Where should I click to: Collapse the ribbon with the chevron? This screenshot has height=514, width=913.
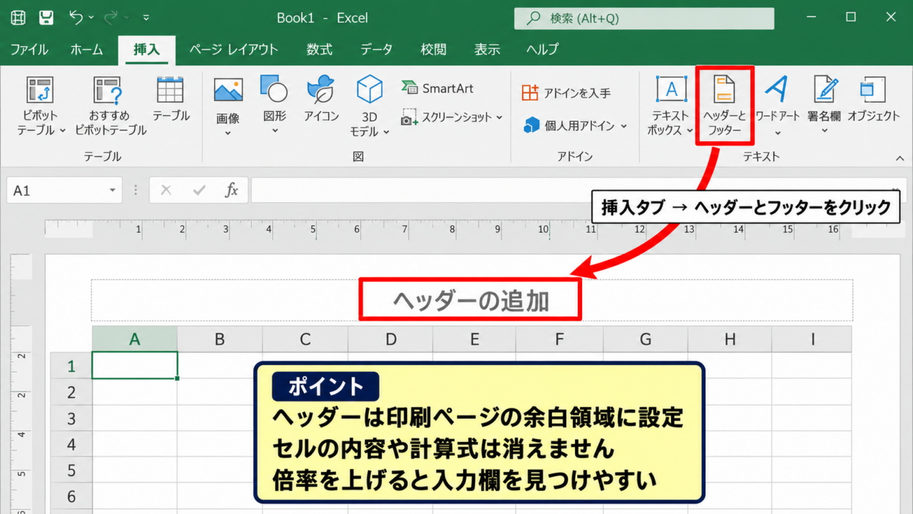900,157
